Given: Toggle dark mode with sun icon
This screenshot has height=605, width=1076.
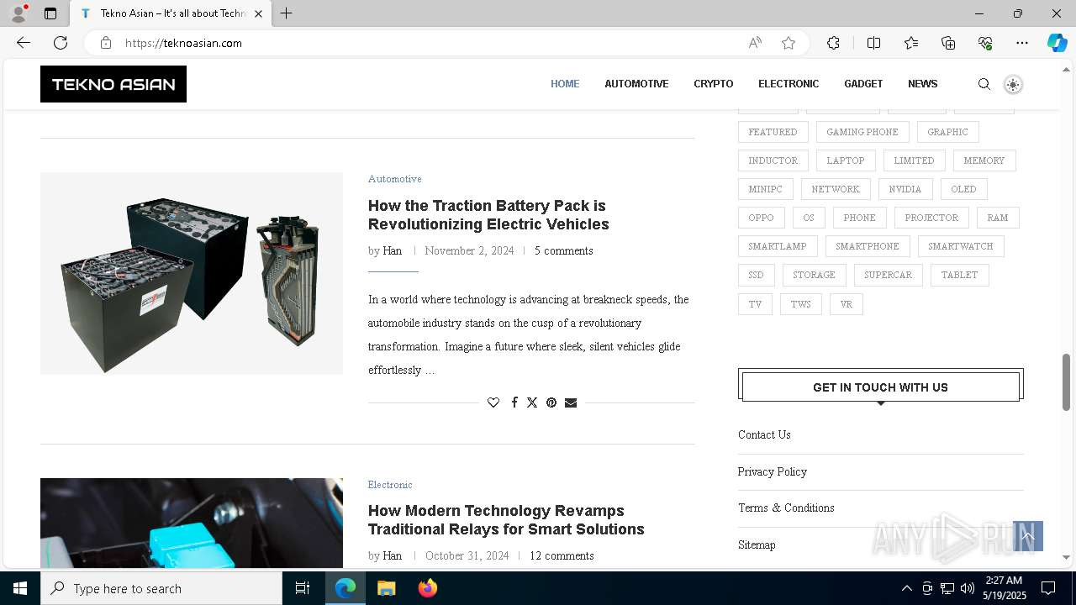Looking at the screenshot, I should pos(1013,84).
